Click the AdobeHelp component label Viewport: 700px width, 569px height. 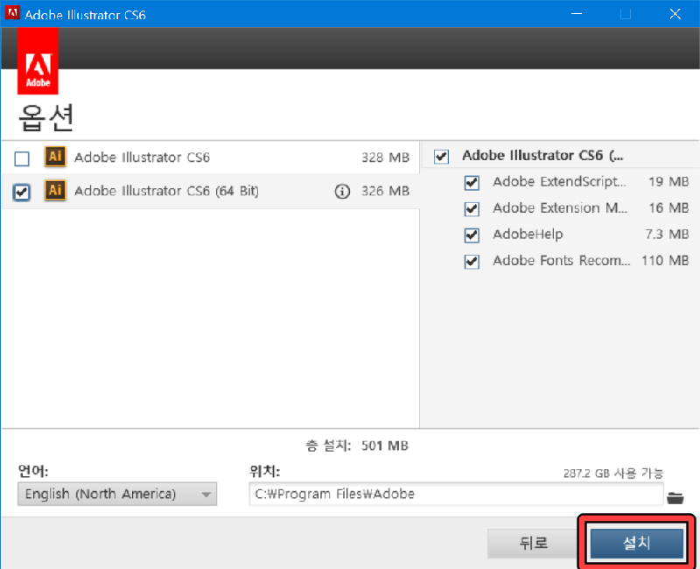528,235
